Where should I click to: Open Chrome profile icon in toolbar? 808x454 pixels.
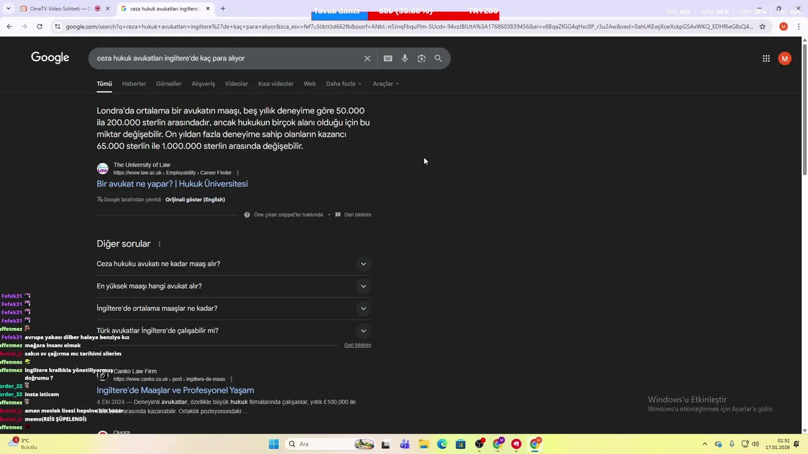[783, 26]
